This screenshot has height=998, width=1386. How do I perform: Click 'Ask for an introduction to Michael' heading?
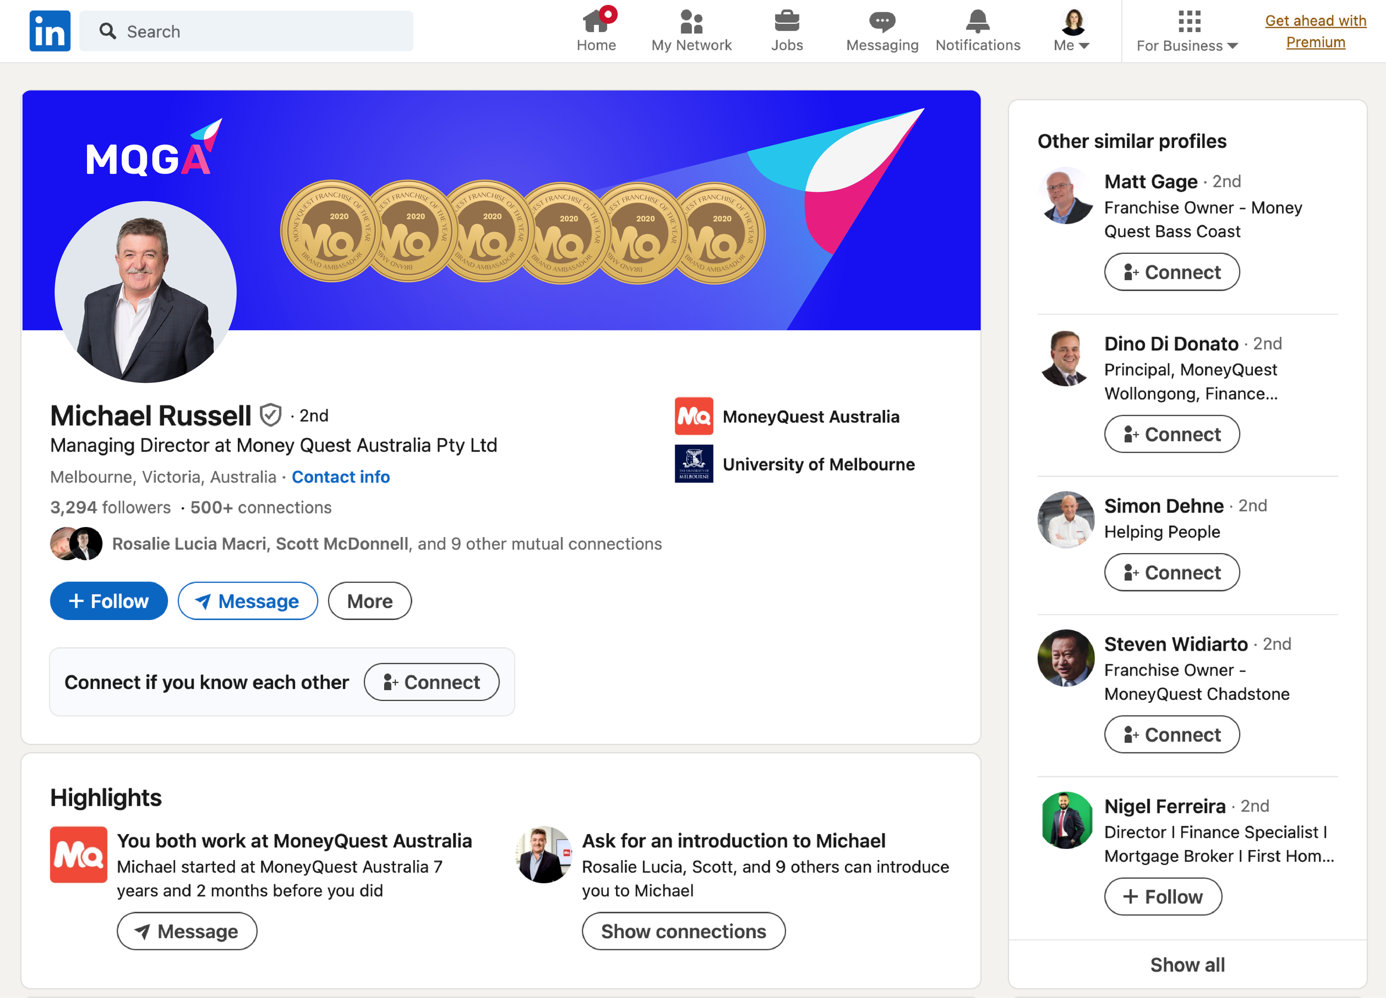tap(733, 841)
